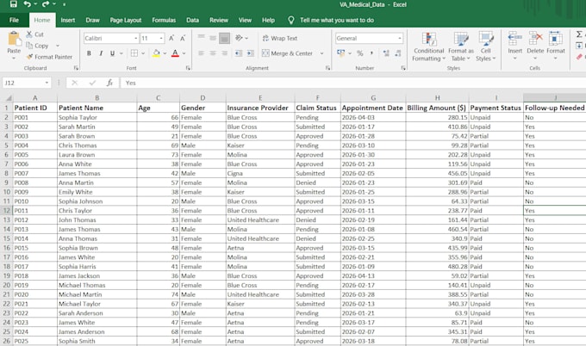Toggle Underline formatting

[112, 53]
